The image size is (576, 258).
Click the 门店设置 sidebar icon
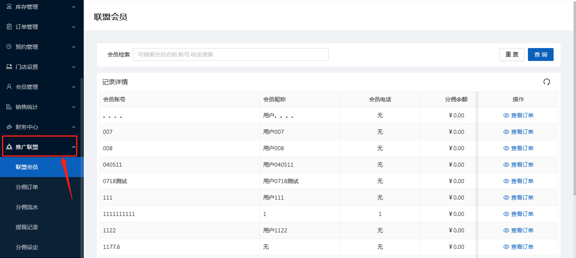click(x=9, y=67)
